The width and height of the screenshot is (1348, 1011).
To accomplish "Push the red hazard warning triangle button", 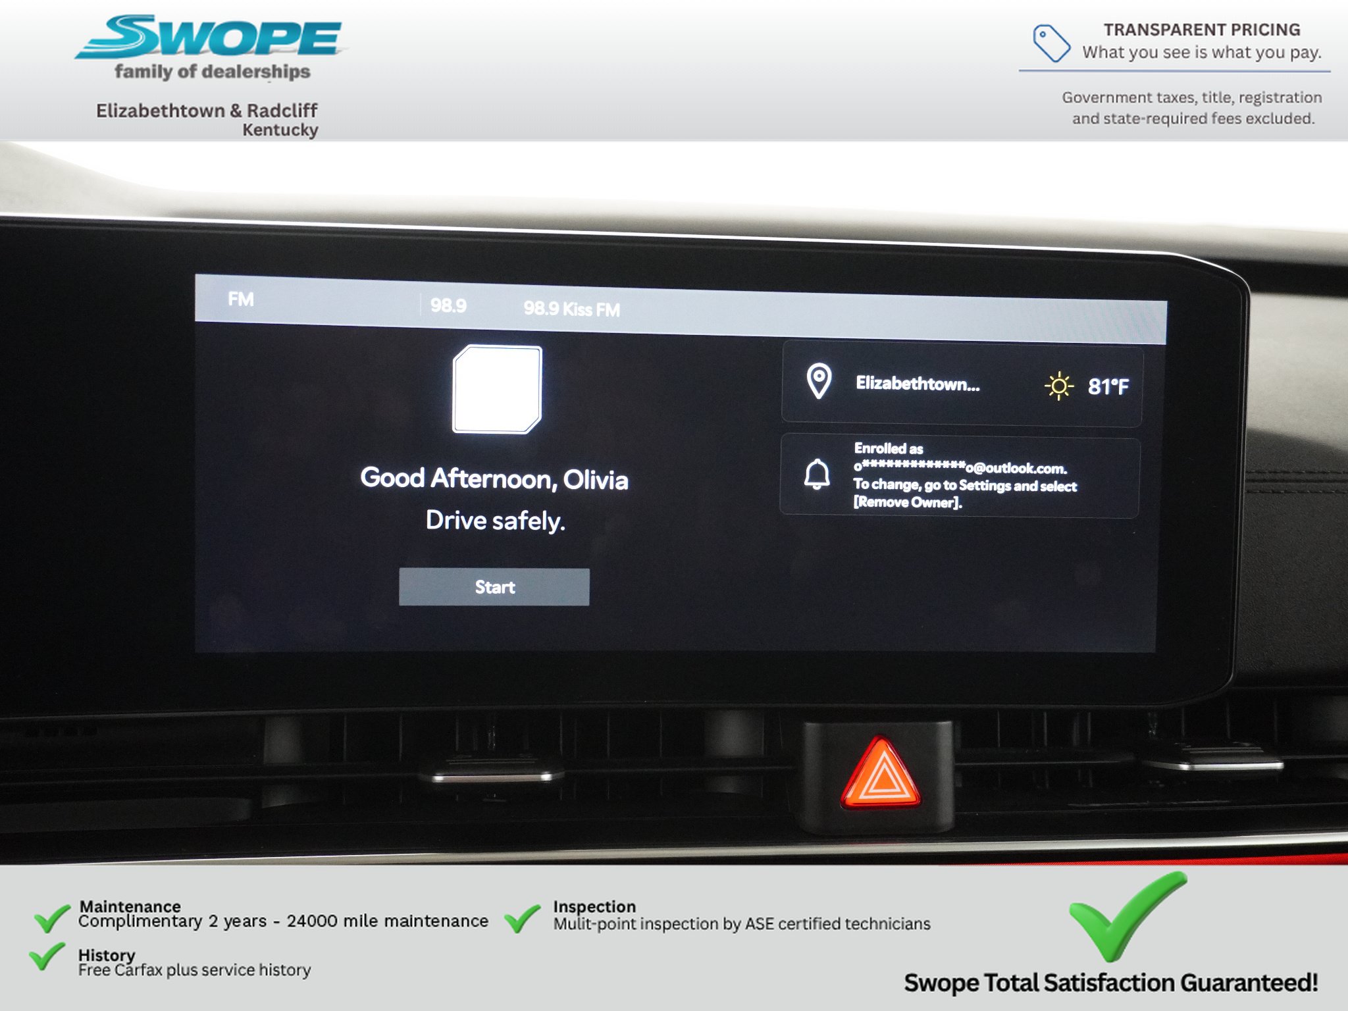I will (x=880, y=773).
